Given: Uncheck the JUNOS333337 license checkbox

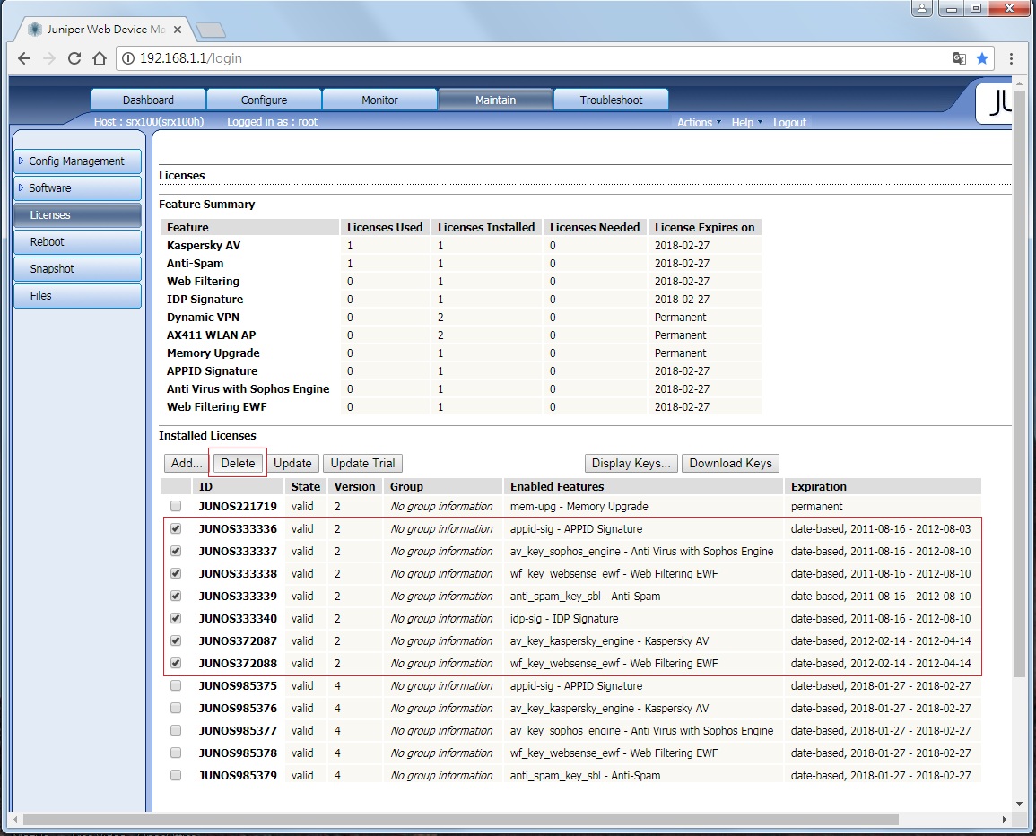Looking at the screenshot, I should pos(176,551).
